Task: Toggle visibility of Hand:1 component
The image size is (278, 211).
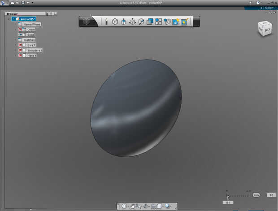Action: pos(20,56)
